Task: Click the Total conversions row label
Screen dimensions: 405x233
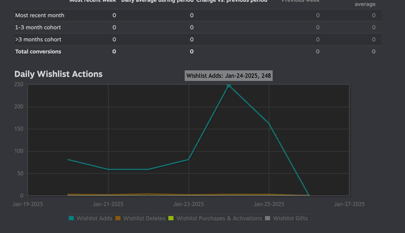Action: pyautogui.click(x=38, y=51)
